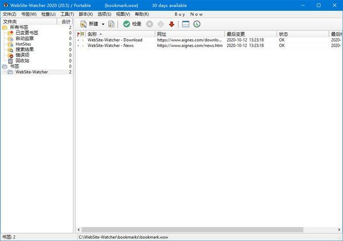
Task: Sort by the 名称 column header
Action: pyautogui.click(x=120, y=34)
